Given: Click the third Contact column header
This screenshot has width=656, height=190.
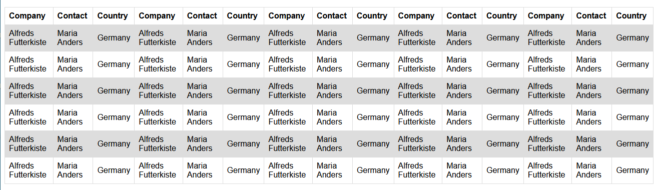Looking at the screenshot, I should 332,15.
